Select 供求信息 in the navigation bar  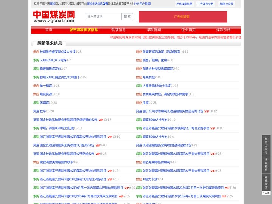119,30
